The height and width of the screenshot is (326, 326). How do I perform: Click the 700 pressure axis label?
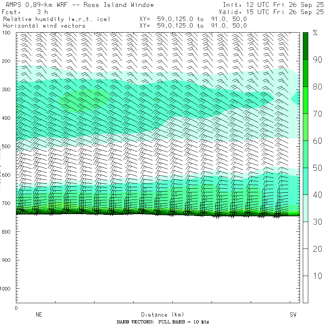[6, 203]
